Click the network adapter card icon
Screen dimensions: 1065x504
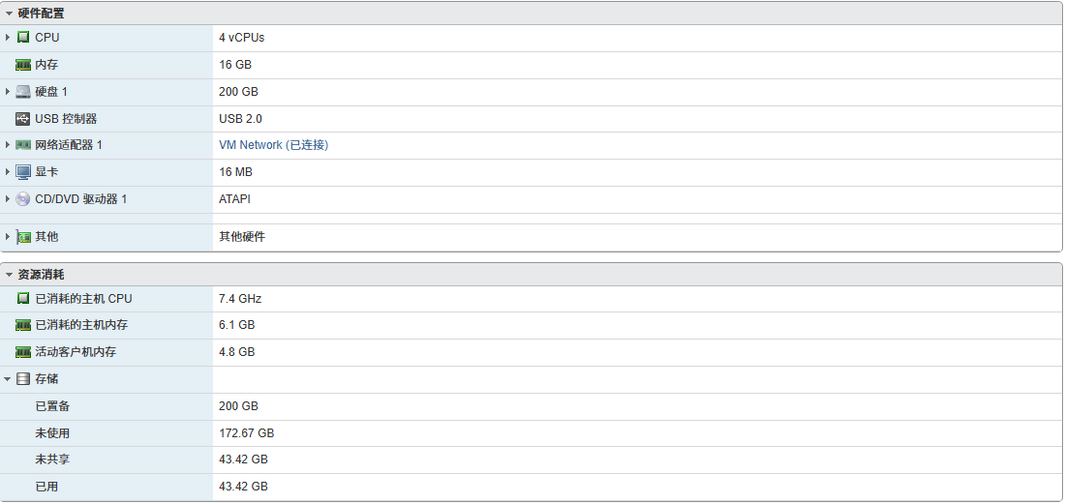click(23, 145)
